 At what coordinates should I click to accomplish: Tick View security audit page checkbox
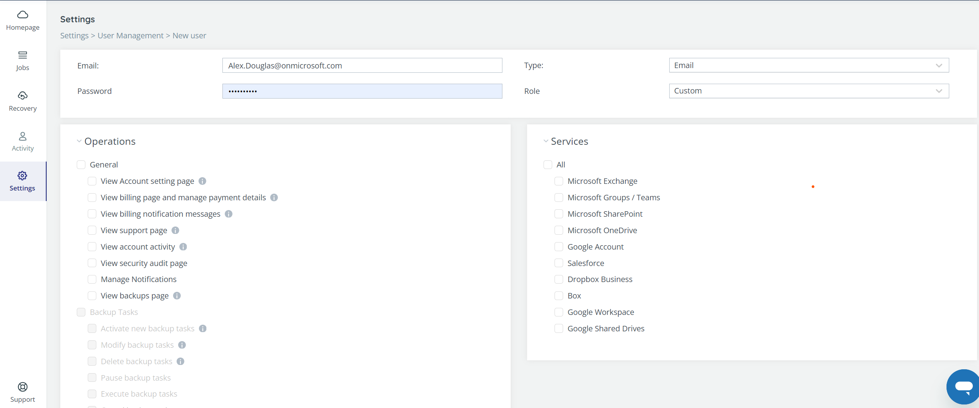[x=92, y=263]
